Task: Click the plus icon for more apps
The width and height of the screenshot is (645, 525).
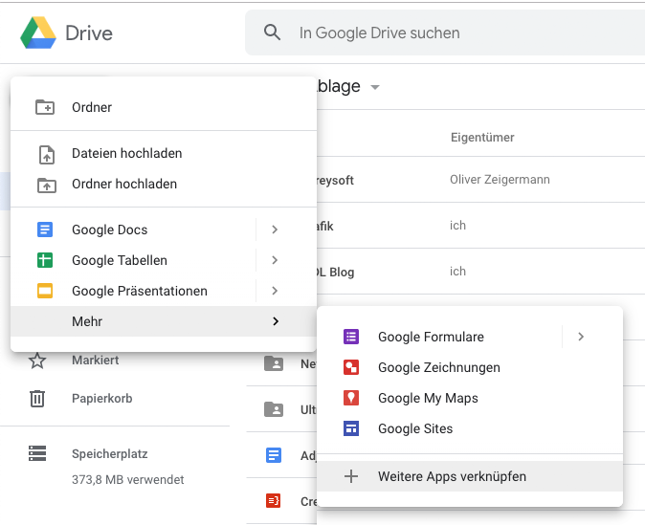Action: click(351, 476)
